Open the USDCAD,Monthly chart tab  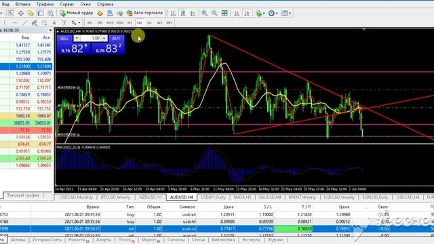point(76,197)
